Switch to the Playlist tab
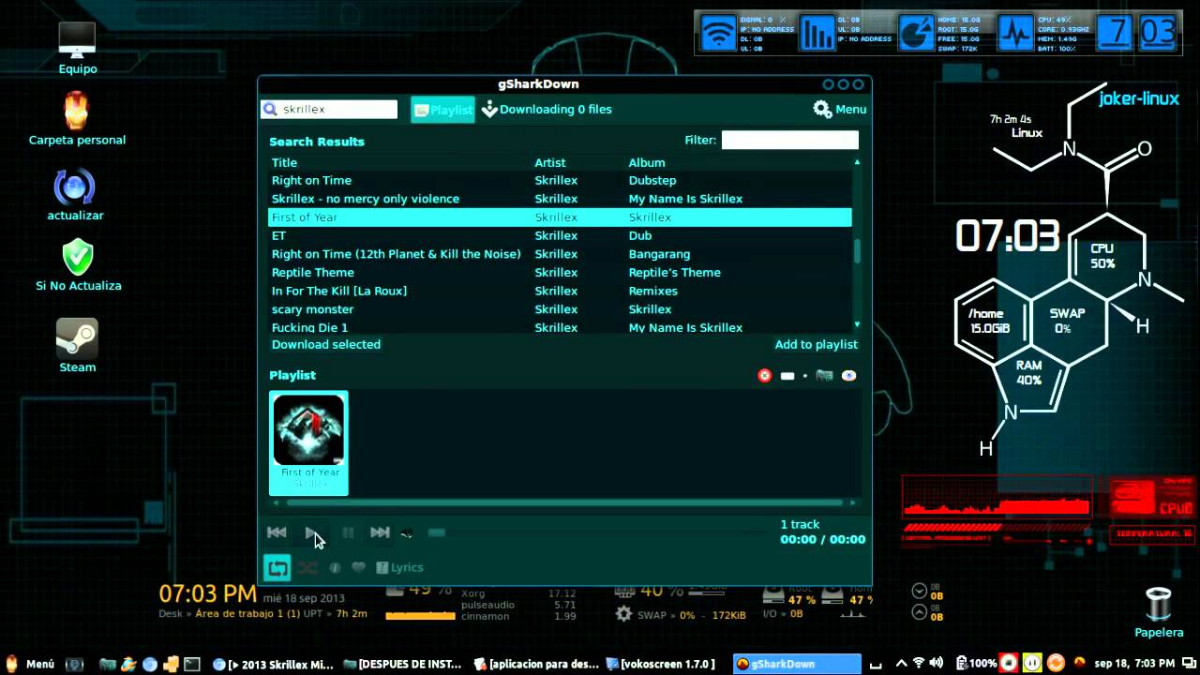Image resolution: width=1200 pixels, height=675 pixels. [442, 110]
